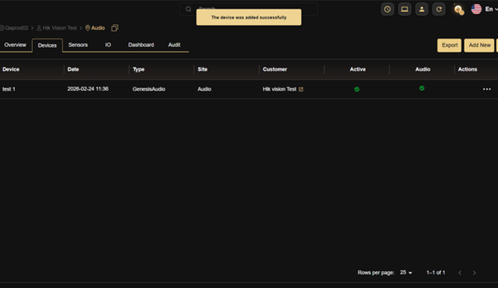The image size is (498, 288).
Task: Open the Audit tab
Action: click(x=174, y=45)
